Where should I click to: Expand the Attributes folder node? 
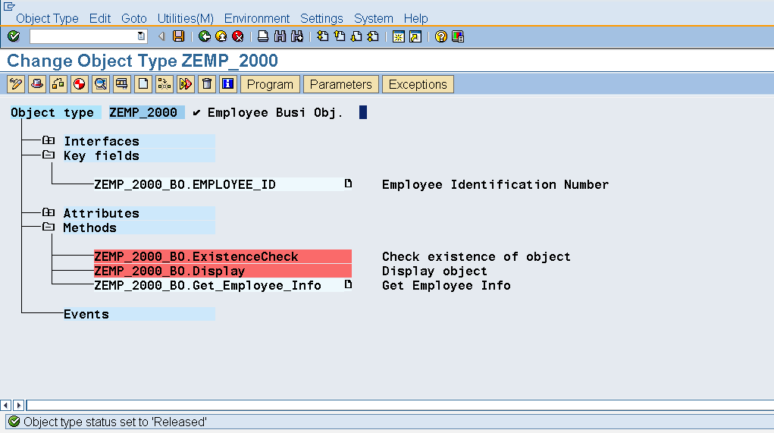click(49, 213)
